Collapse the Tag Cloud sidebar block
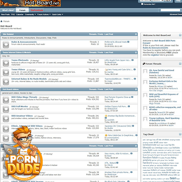Screen dimensions: 182x182 [x=180, y=134]
